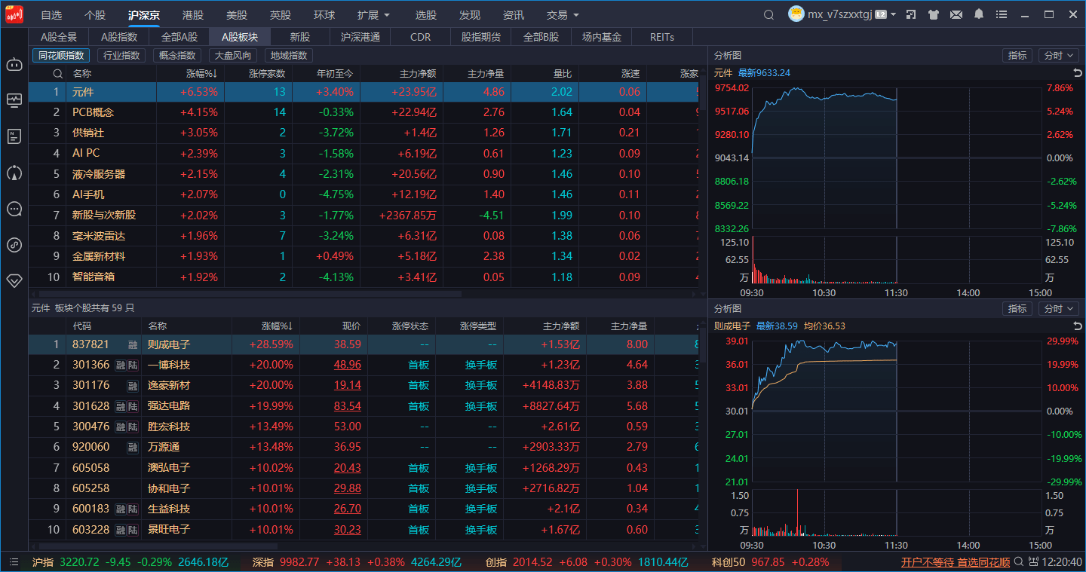Viewport: 1086px width, 572px height.
Task: Sort sector list by 涨幅% column header
Action: click(201, 73)
